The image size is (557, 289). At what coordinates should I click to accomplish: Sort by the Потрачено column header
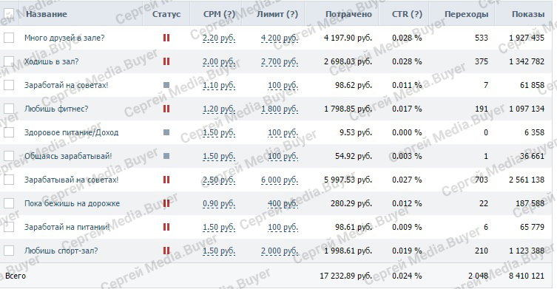[349, 14]
